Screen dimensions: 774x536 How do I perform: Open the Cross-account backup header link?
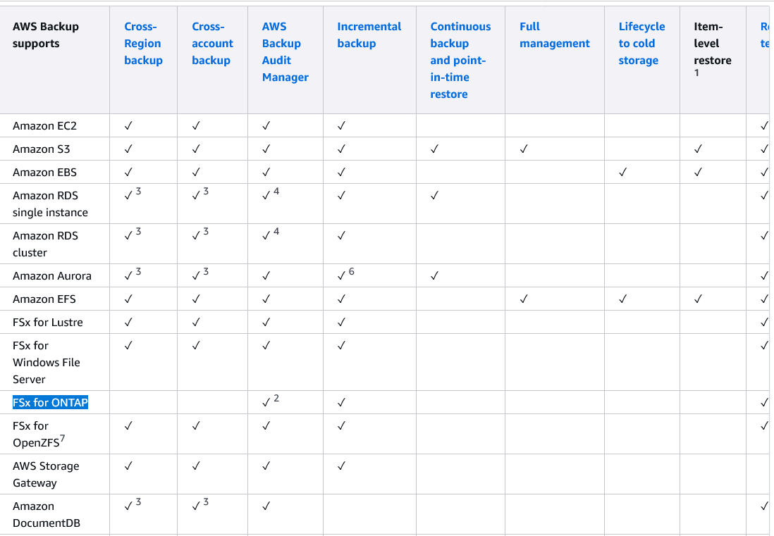212,44
